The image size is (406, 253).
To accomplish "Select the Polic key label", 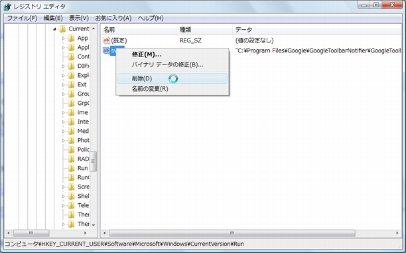I will click(x=84, y=149).
